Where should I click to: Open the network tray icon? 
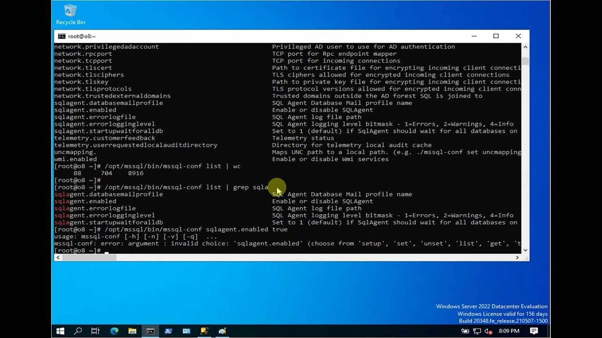click(477, 331)
